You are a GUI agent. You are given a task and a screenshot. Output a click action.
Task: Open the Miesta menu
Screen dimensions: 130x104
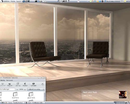13,1
